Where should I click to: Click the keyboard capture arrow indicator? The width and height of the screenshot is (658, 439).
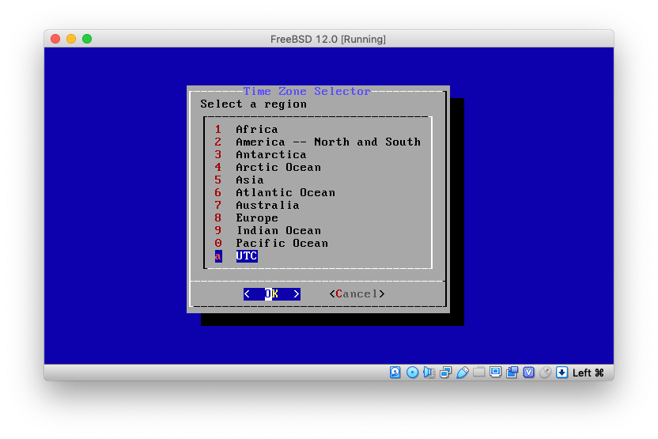click(x=562, y=373)
